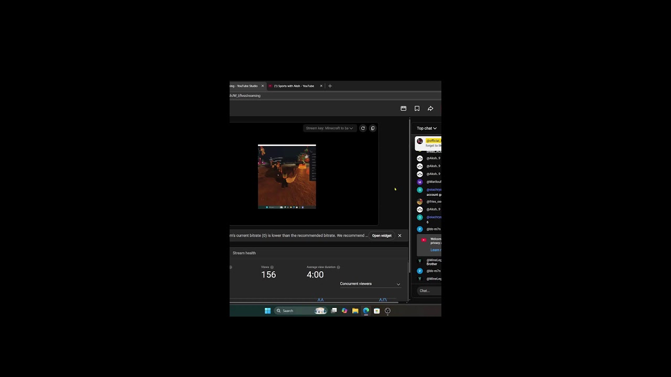Click the @Marilou purple M avatar in chat
Viewport: 671px width, 377px height.
pyautogui.click(x=420, y=182)
